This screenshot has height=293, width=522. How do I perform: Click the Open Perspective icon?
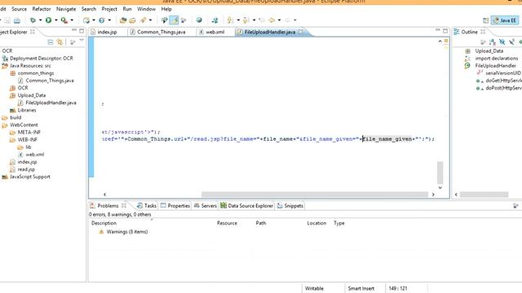point(486,20)
